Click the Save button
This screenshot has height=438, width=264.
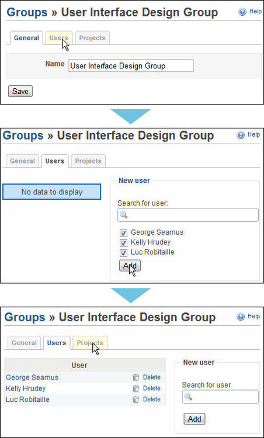click(x=20, y=91)
